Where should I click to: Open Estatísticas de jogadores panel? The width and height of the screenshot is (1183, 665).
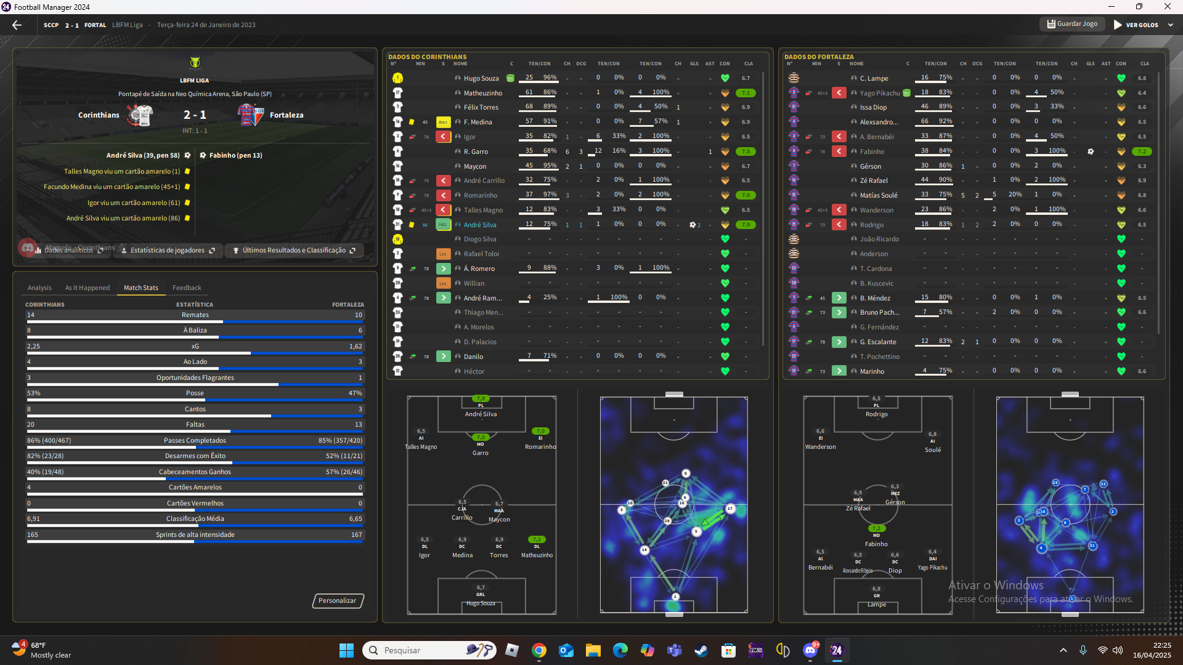point(168,251)
